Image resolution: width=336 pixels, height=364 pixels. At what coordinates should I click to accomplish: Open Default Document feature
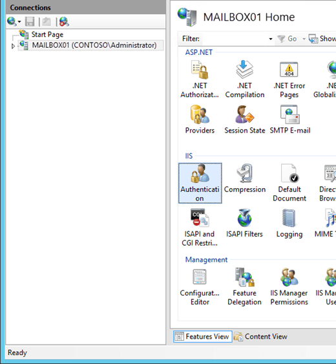(289, 183)
